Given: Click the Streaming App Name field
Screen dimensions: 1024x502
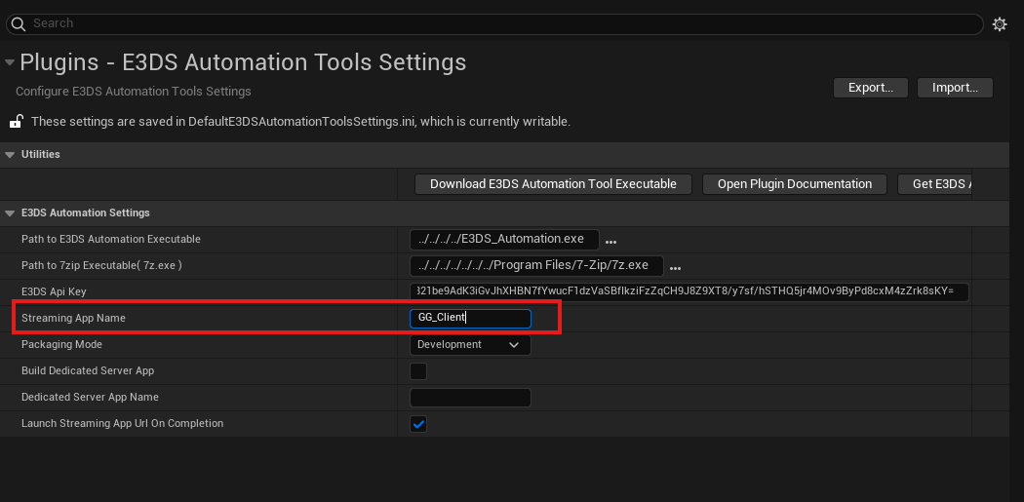Looking at the screenshot, I should tap(470, 319).
